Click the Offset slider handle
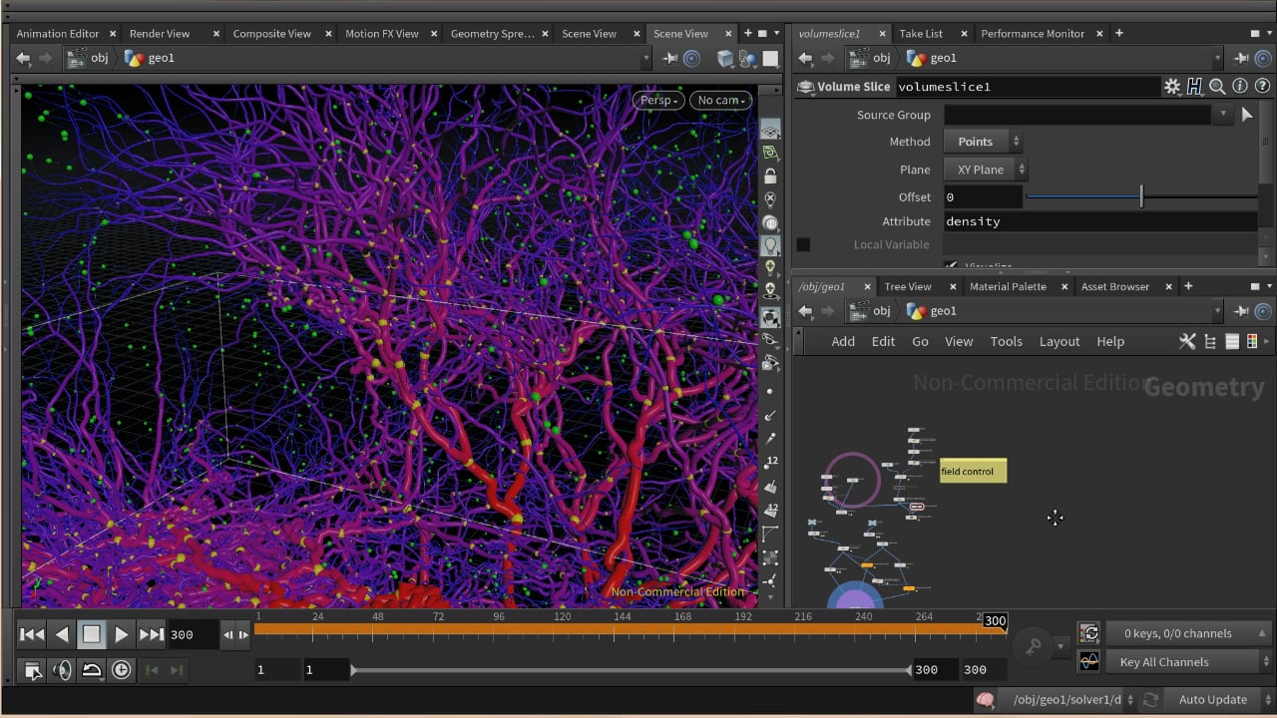 [1141, 196]
